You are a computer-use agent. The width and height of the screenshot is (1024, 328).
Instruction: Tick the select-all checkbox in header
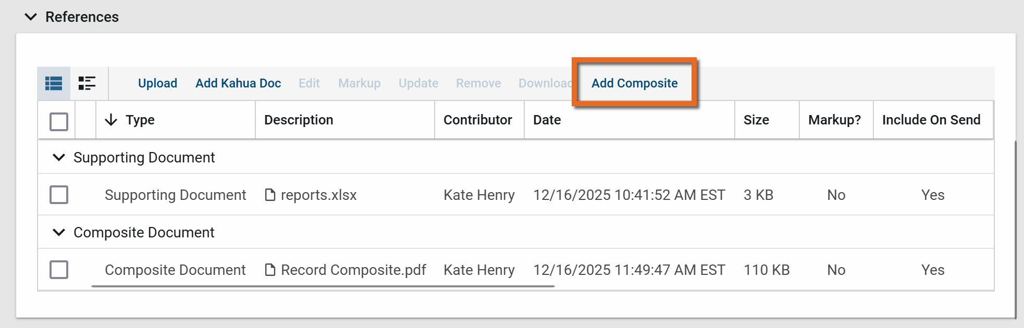click(59, 122)
